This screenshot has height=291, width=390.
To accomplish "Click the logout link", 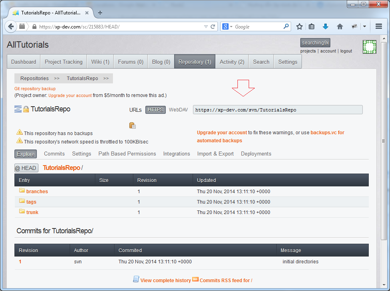I will pyautogui.click(x=346, y=51).
